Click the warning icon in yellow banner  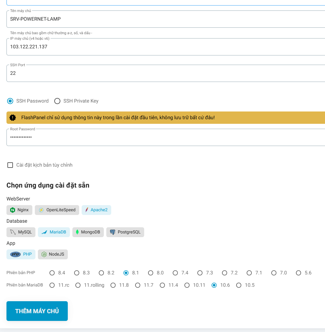point(13,118)
